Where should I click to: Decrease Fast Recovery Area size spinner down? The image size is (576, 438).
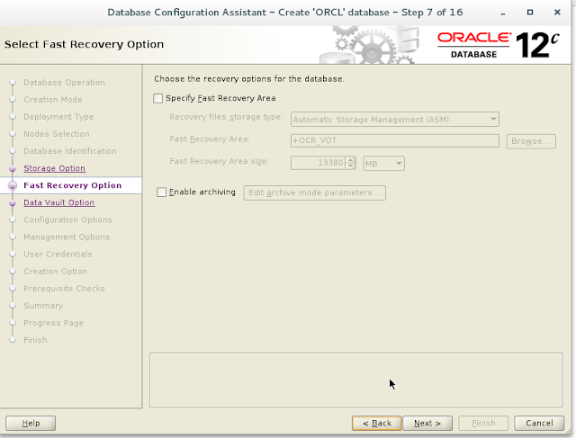click(x=350, y=166)
